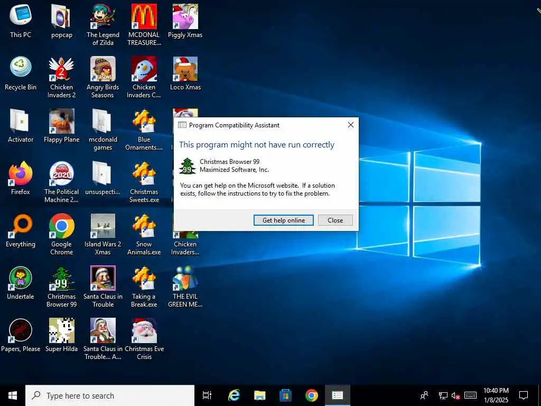Open File Explorer from the taskbar
The image size is (541, 406).
(259, 395)
